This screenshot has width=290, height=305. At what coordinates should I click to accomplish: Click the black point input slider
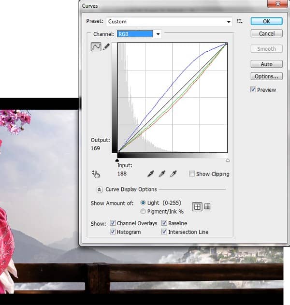[x=117, y=160]
